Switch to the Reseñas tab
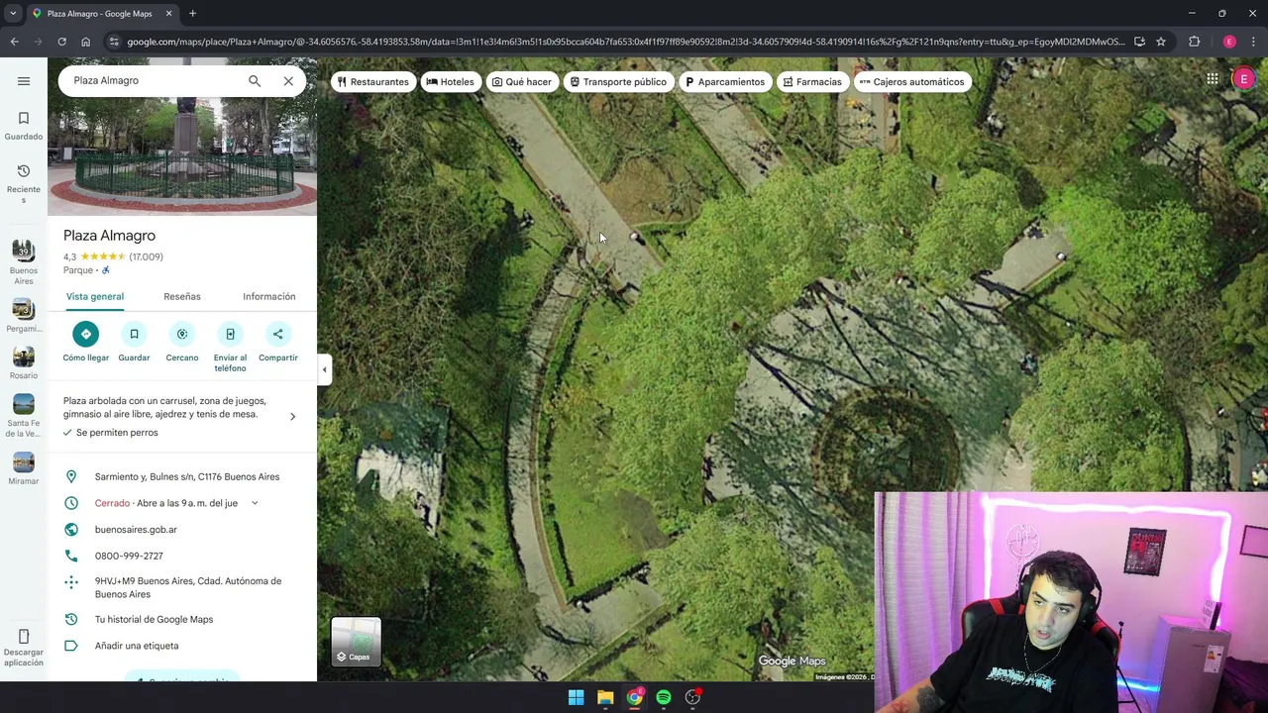The width and height of the screenshot is (1268, 713). (182, 296)
